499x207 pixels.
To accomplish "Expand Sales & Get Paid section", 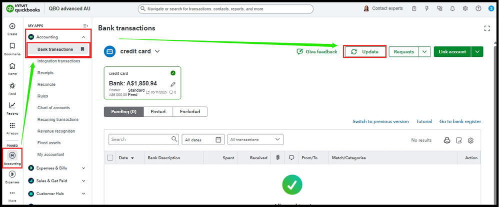I will tap(83, 181).
